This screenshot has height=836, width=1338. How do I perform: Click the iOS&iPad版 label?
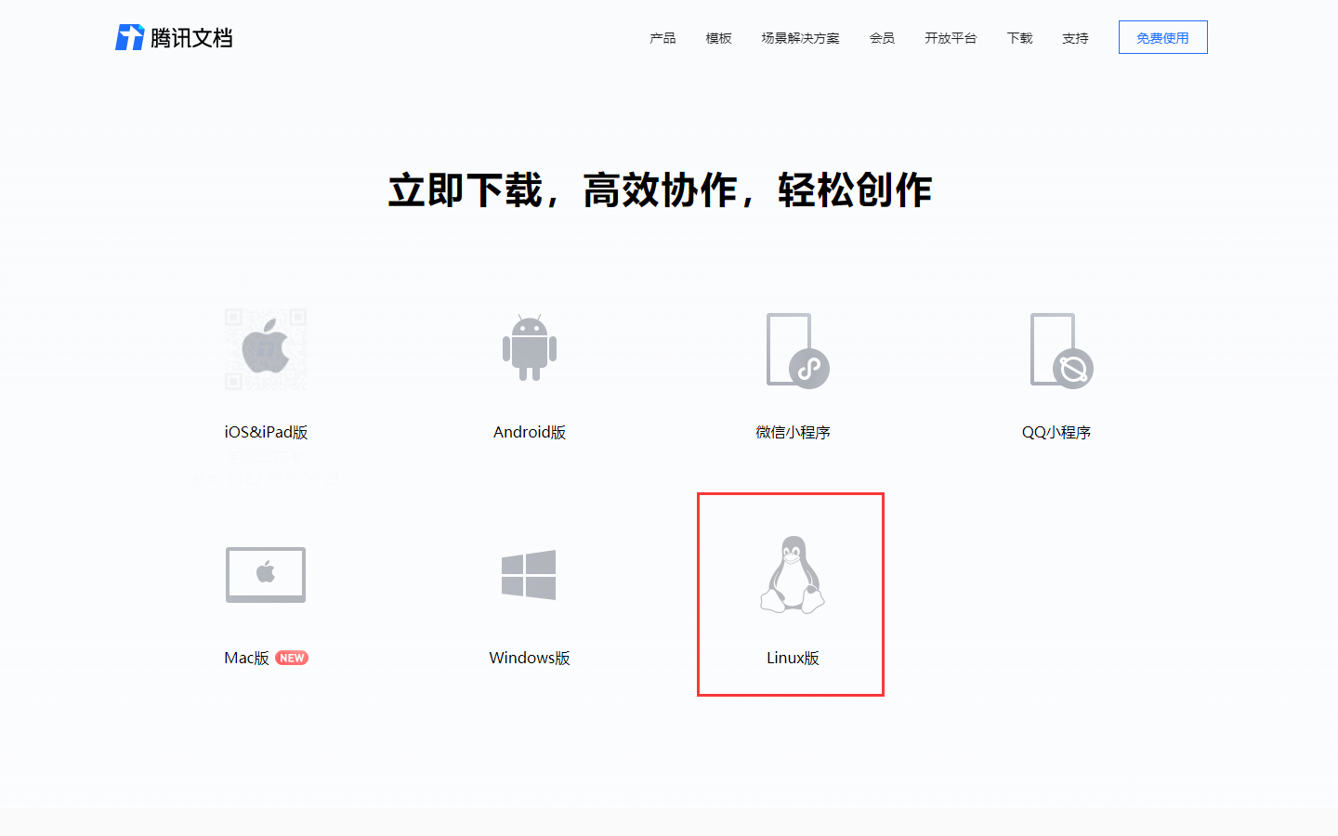266,432
